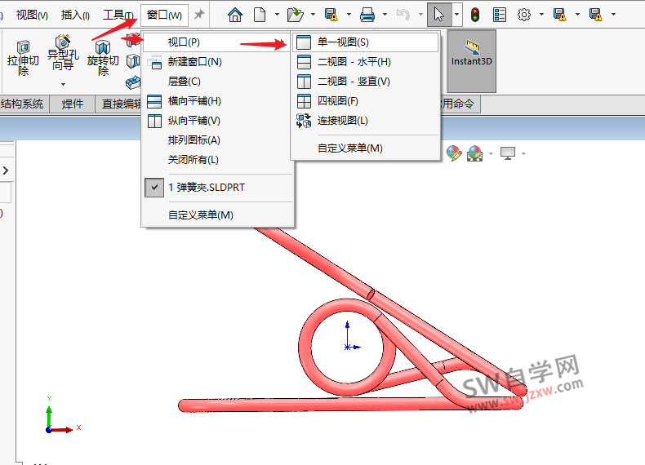Expand the Print dropdown arrow

point(385,15)
